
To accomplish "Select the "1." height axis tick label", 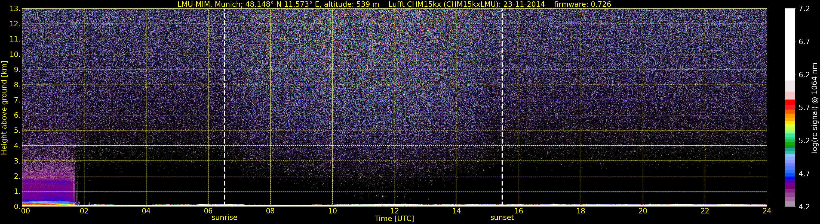I will tap(17, 191).
